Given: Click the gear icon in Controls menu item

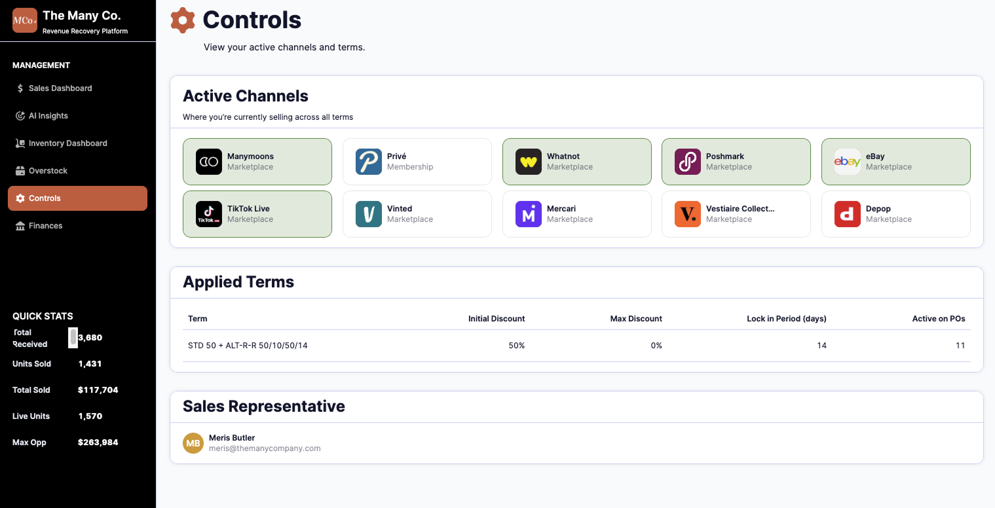Looking at the screenshot, I should click(x=20, y=198).
